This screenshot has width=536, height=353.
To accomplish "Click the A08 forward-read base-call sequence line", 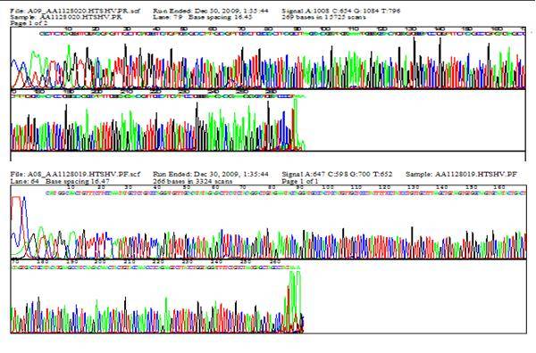I will pyautogui.click(x=286, y=193).
